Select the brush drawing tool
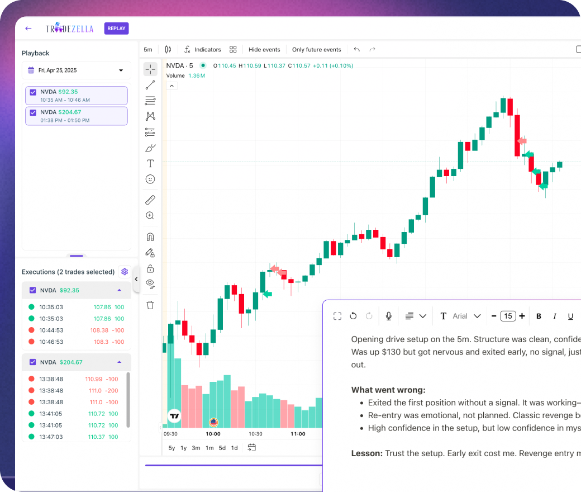 click(x=150, y=148)
